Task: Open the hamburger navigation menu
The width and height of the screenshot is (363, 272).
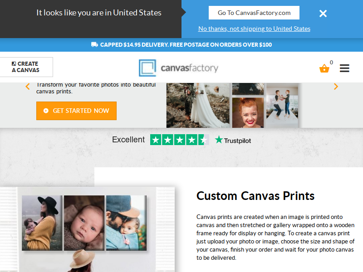Action: (344, 68)
